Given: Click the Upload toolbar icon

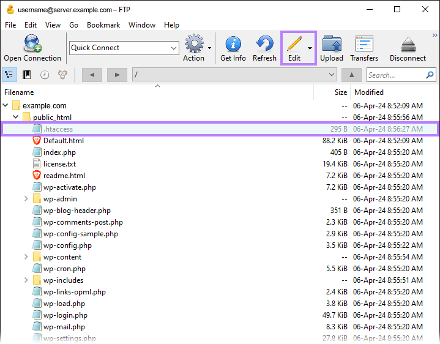Looking at the screenshot, I should (x=332, y=44).
